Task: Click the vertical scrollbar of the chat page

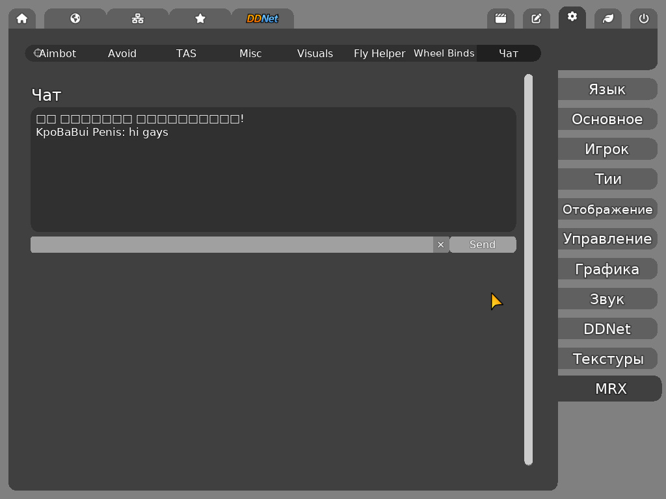Action: [x=528, y=270]
